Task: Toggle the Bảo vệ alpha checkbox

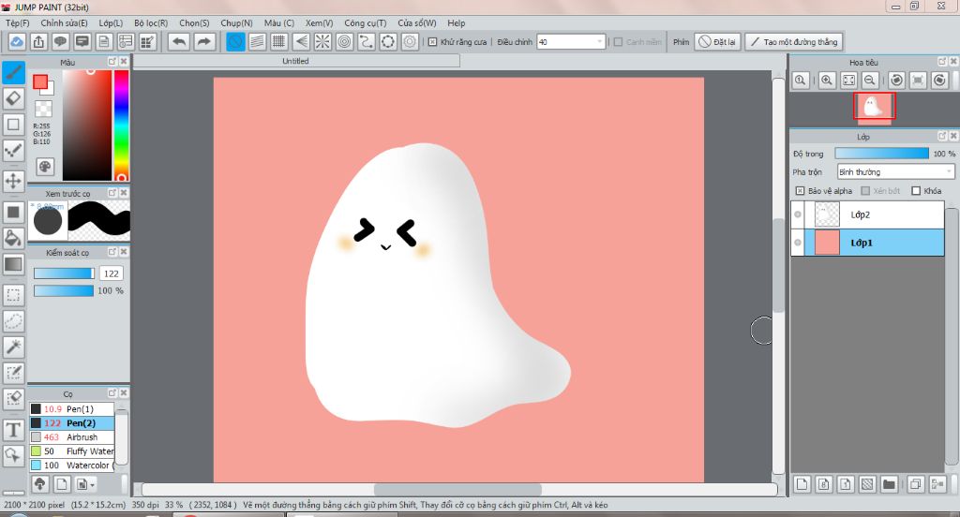Action: click(x=799, y=191)
